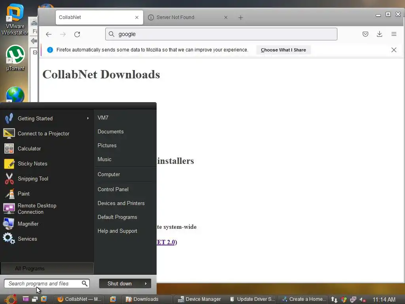
Task: Open the Pocket save icon
Action: pyautogui.click(x=365, y=34)
